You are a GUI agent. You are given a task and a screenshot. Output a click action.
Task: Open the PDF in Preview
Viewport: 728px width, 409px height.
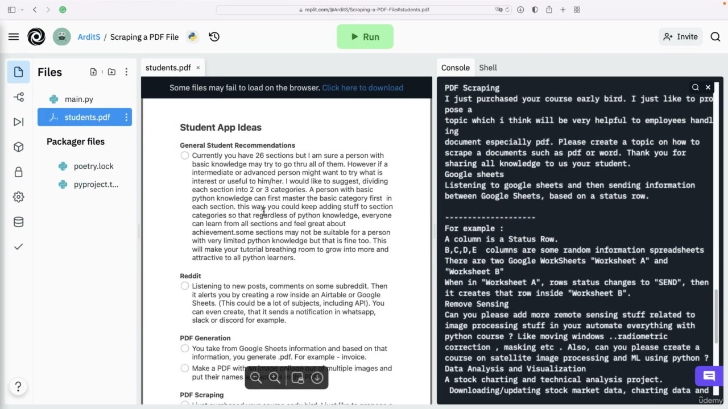tap(297, 378)
